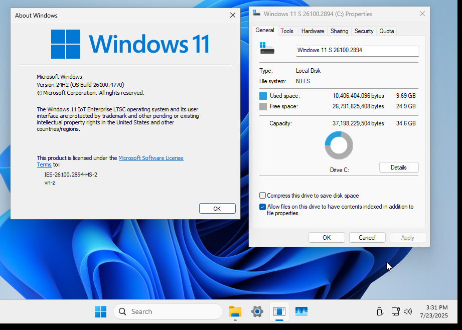
Task: Switch to the Hardware tab
Action: [x=313, y=31]
